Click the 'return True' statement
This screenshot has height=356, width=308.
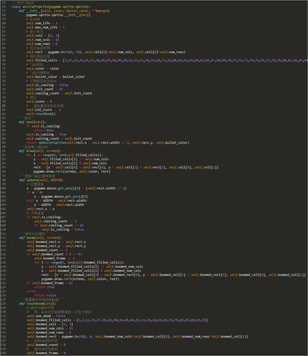click(x=44, y=287)
